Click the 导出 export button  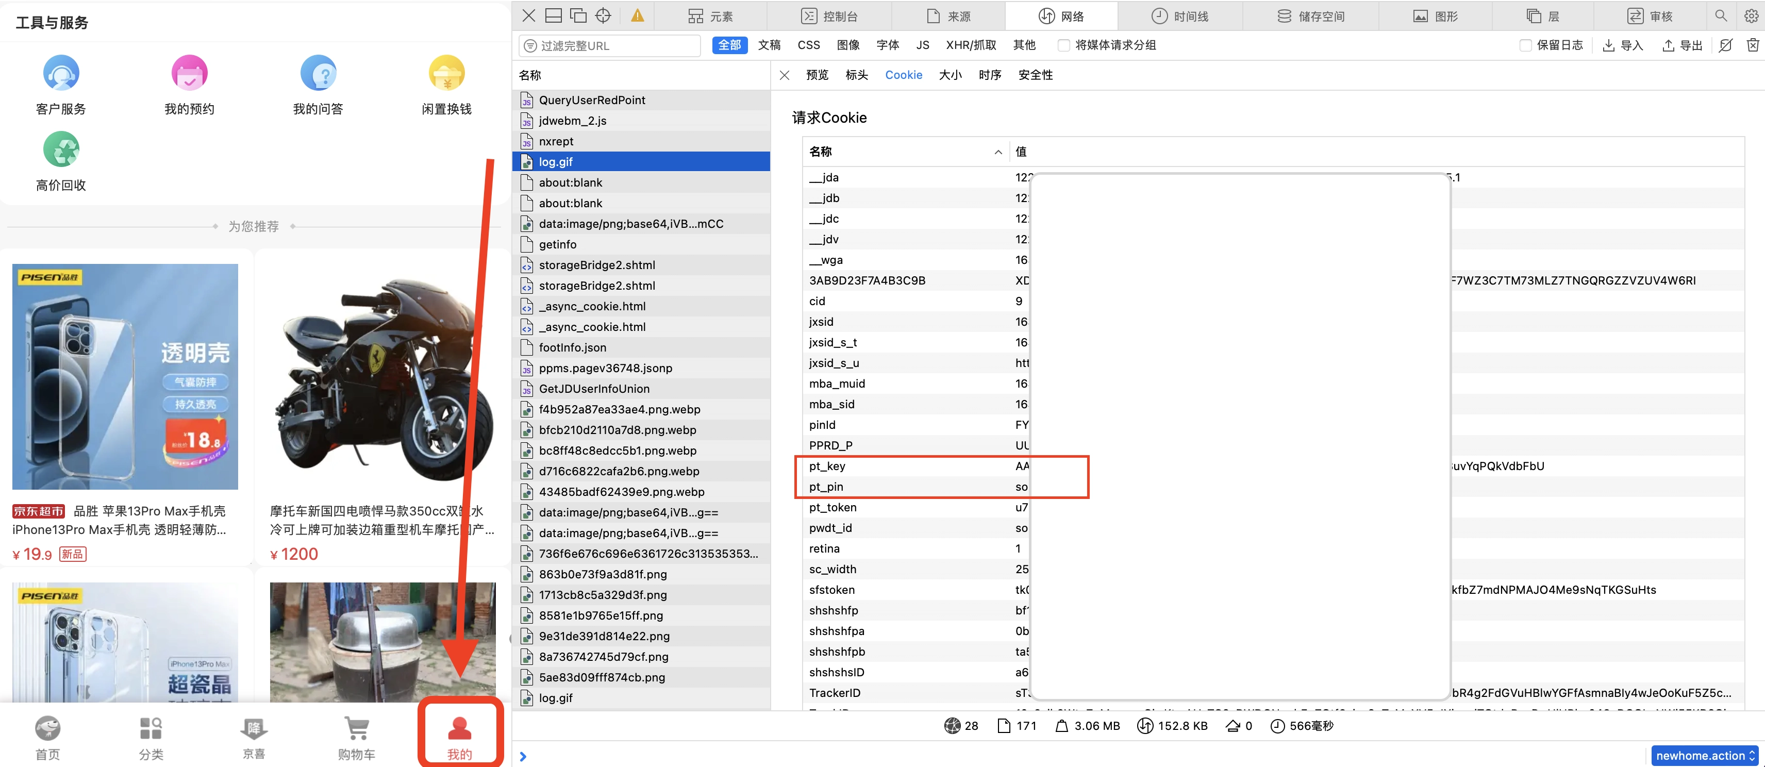coord(1682,45)
